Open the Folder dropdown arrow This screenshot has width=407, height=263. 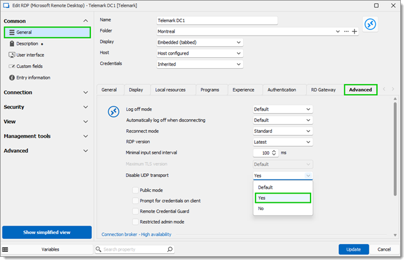[x=338, y=31]
